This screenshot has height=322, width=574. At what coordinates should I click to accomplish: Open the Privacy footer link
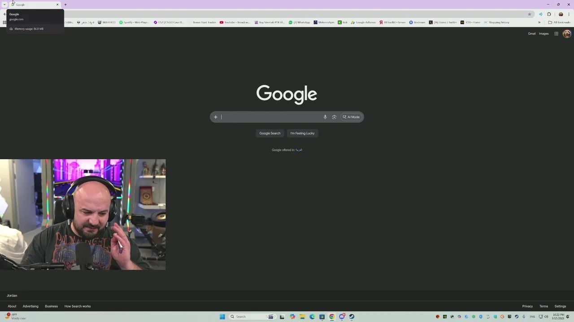527,306
